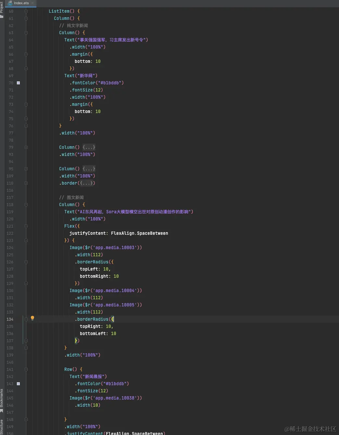Click the {...} placeholder inside .border on line 110
This screenshot has height=435, width=339.
coord(86,183)
